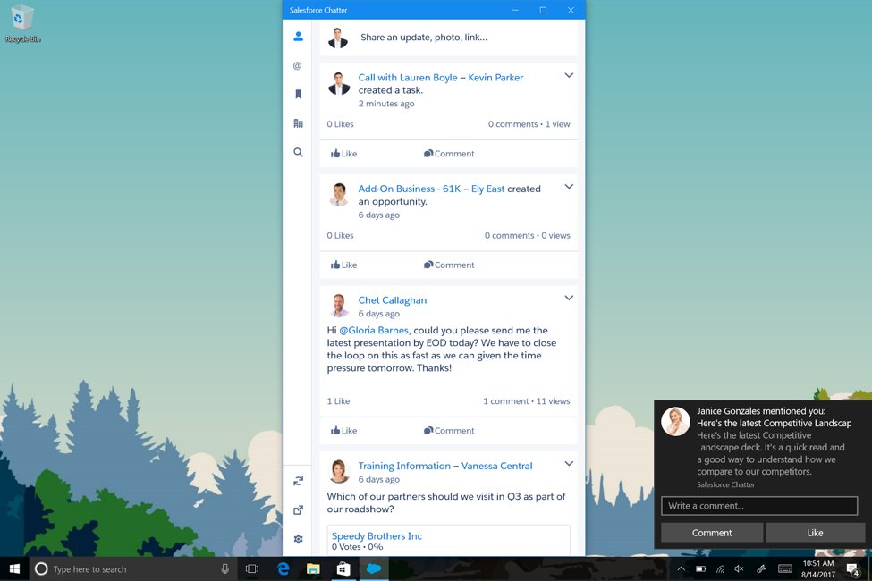Image resolution: width=872 pixels, height=581 pixels.
Task: Click the muted volume tray icon
Action: [x=739, y=568]
